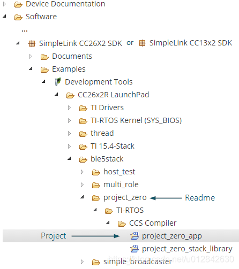Collapse the Development Tools node arrow
Viewport: 239px width, 269px height.
tap(43, 81)
